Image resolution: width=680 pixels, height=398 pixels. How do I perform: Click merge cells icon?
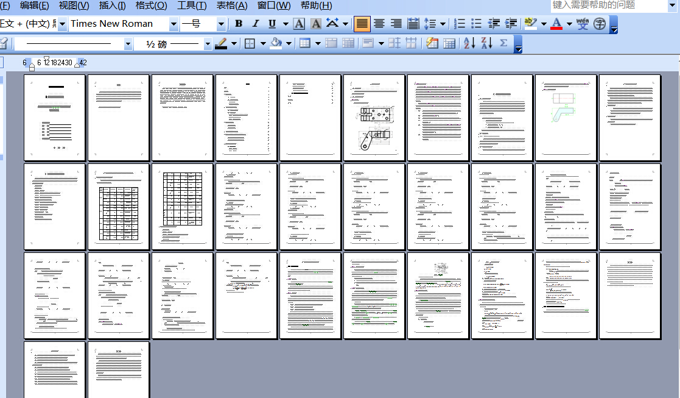click(x=331, y=43)
